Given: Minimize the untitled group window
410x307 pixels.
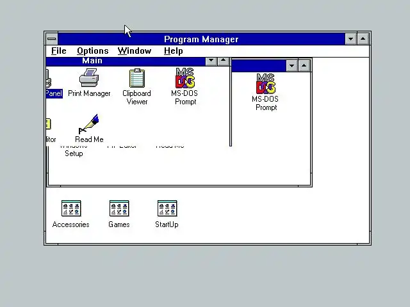Looking at the screenshot, I should coord(292,66).
